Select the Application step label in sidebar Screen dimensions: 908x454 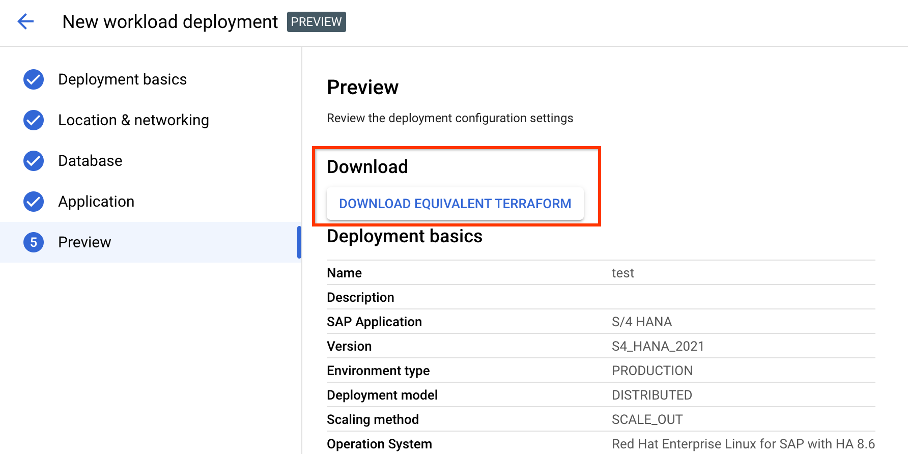click(96, 202)
